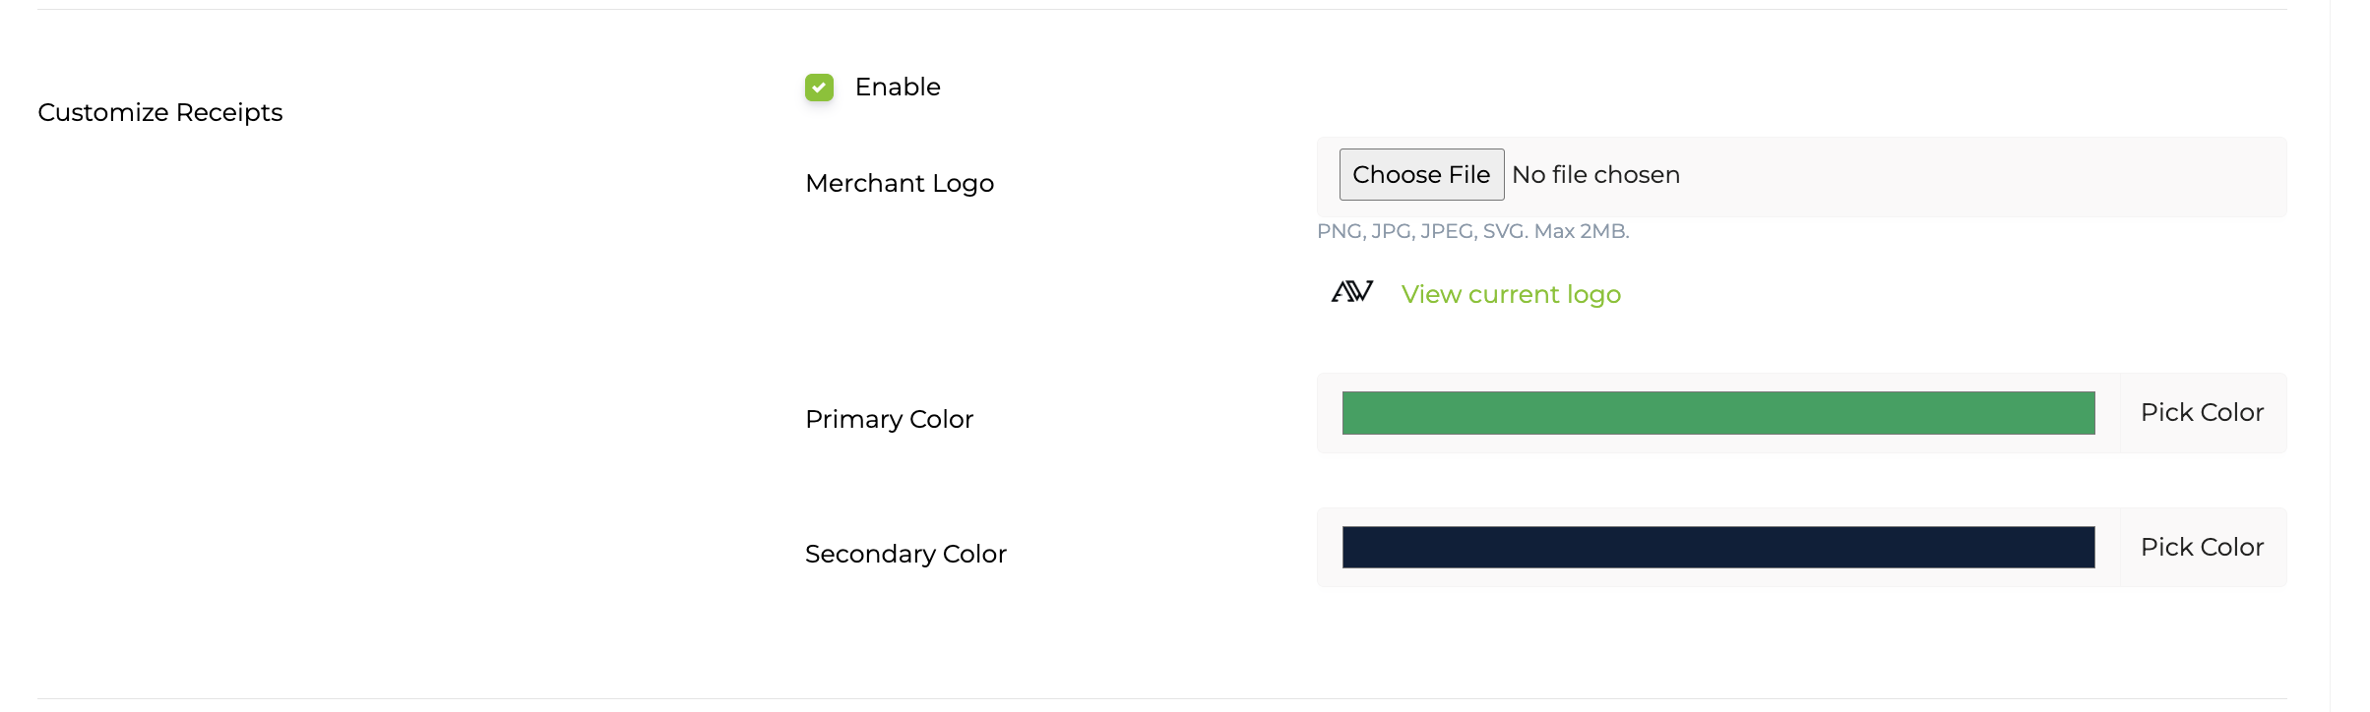This screenshot has width=2370, height=712.
Task: Click the "PNG, JPG, JPEG, SVG" format hint
Action: (x=1422, y=232)
